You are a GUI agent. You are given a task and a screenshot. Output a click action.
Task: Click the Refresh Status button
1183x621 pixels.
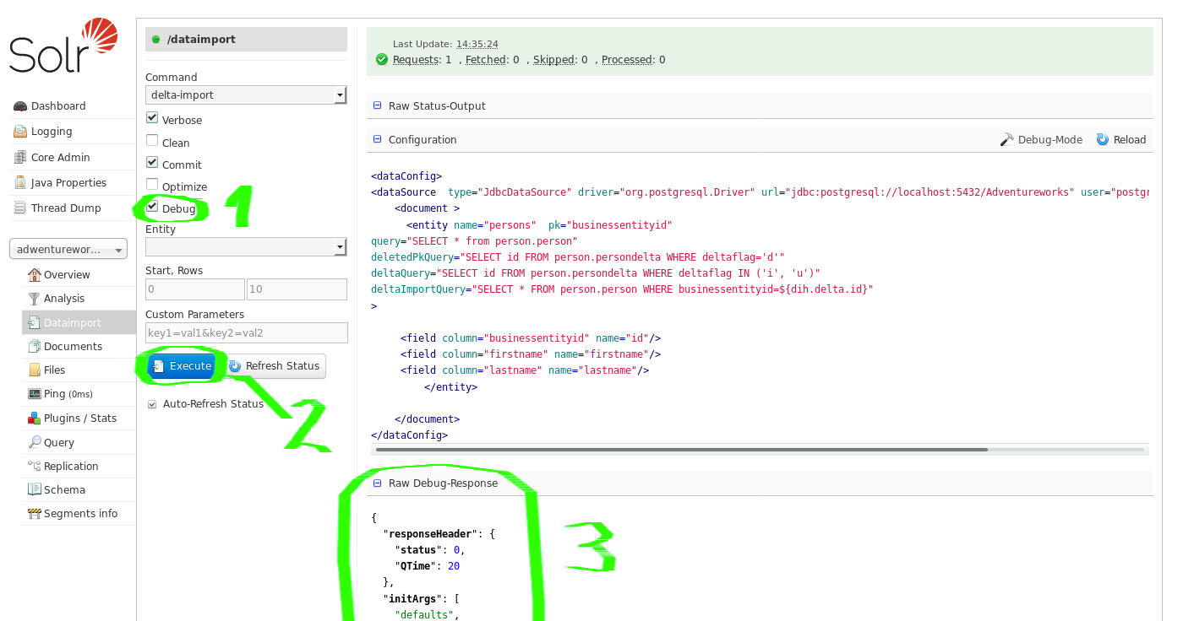click(275, 365)
